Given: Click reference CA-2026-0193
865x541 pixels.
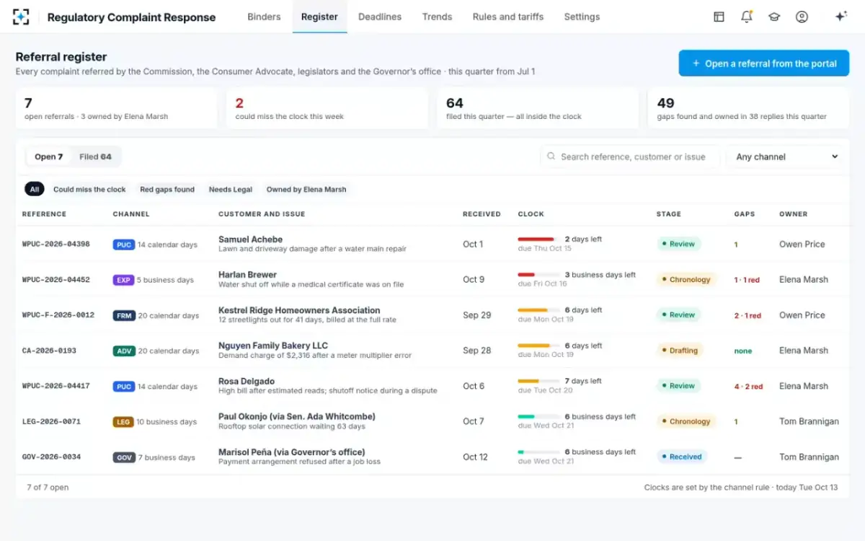Looking at the screenshot, I should coord(49,351).
